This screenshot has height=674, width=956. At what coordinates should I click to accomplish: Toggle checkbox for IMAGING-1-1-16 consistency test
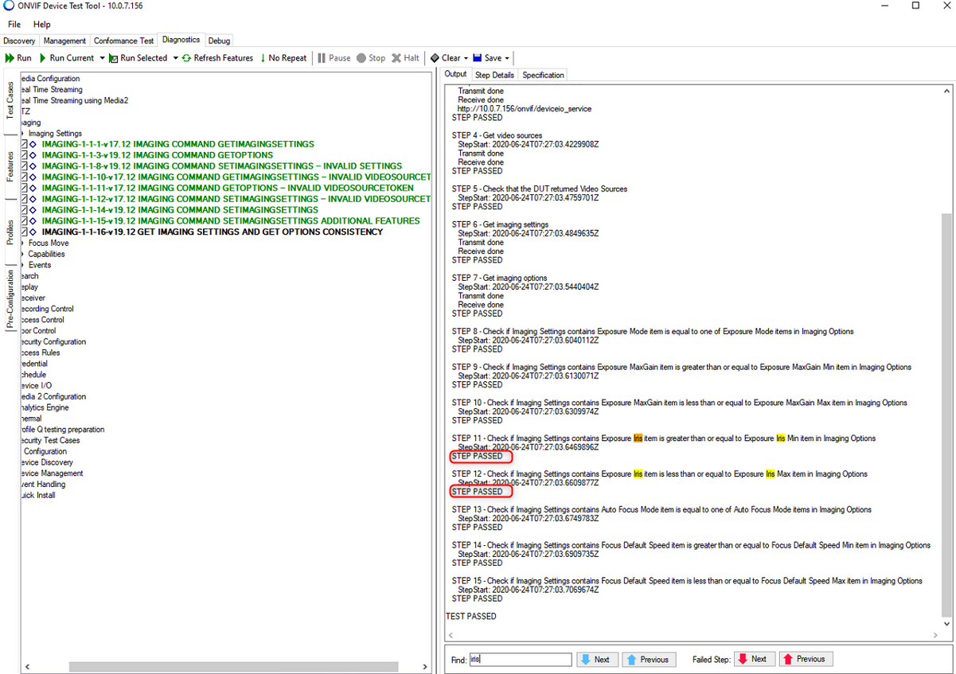(x=25, y=232)
